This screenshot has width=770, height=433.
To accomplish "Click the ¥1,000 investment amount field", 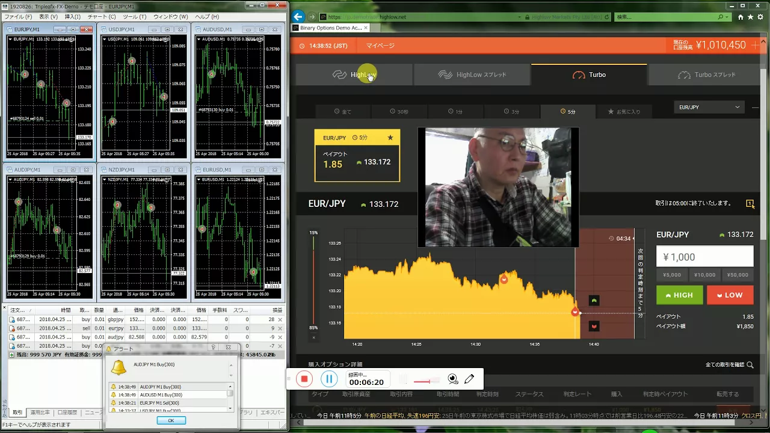I will (704, 257).
